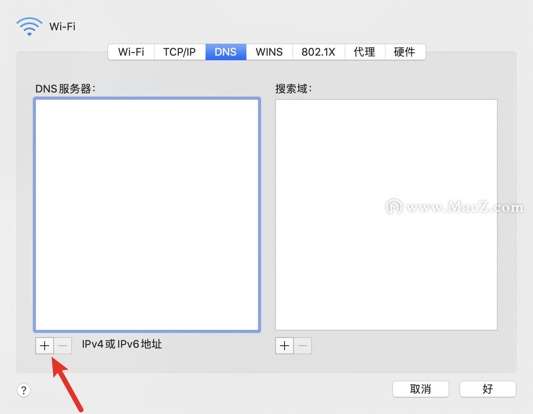Click the remove button under 搜索域 list

click(303, 345)
